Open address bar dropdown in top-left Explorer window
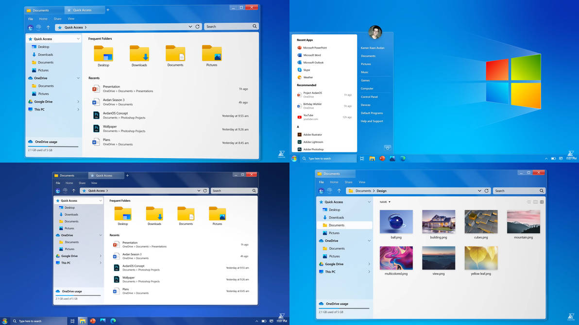The image size is (579, 325). point(190,27)
